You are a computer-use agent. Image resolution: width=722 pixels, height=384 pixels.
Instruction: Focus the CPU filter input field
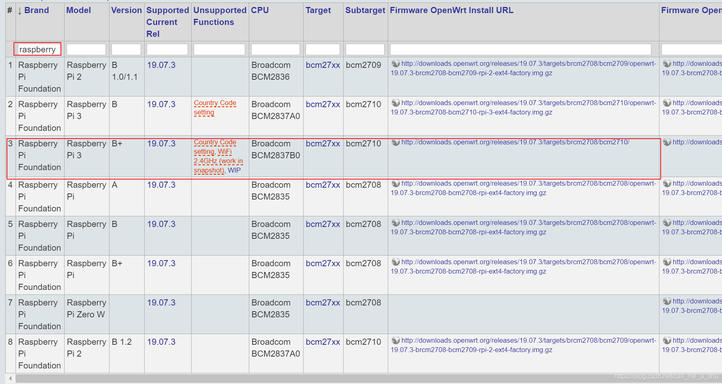(275, 49)
